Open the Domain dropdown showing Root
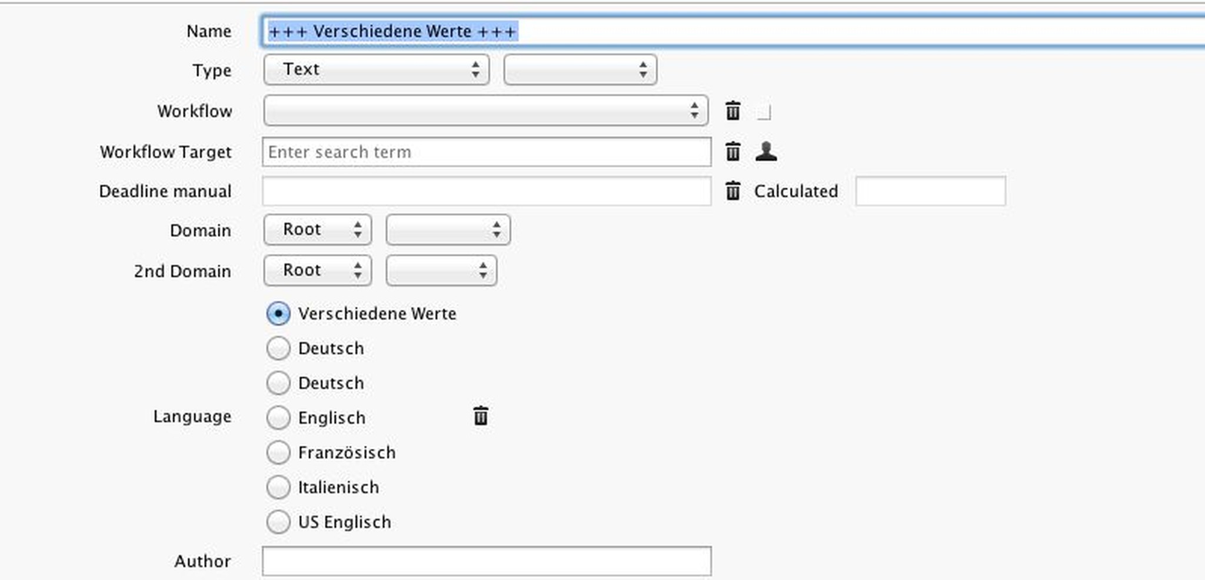 coord(317,229)
